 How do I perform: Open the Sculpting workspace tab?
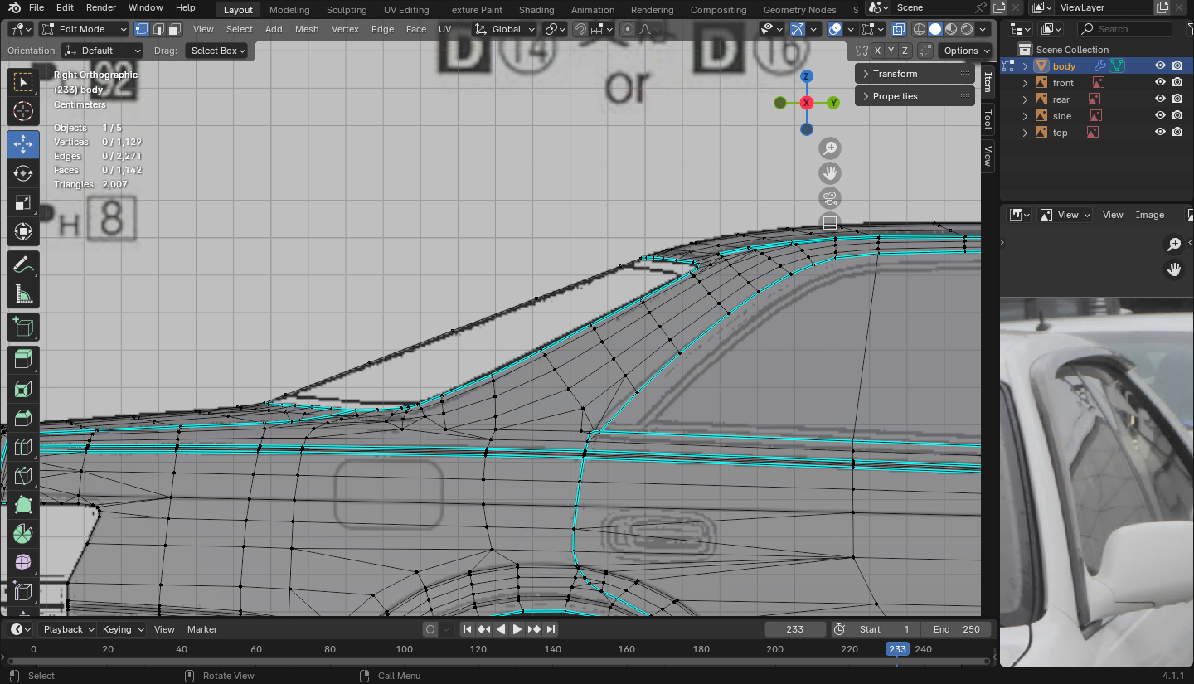(x=347, y=10)
